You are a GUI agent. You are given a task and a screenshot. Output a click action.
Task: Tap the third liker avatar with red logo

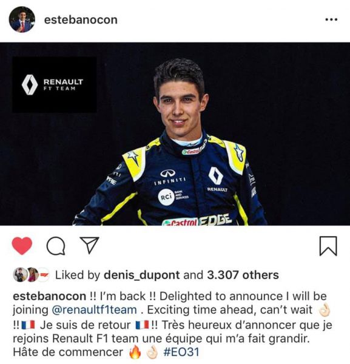44,275
